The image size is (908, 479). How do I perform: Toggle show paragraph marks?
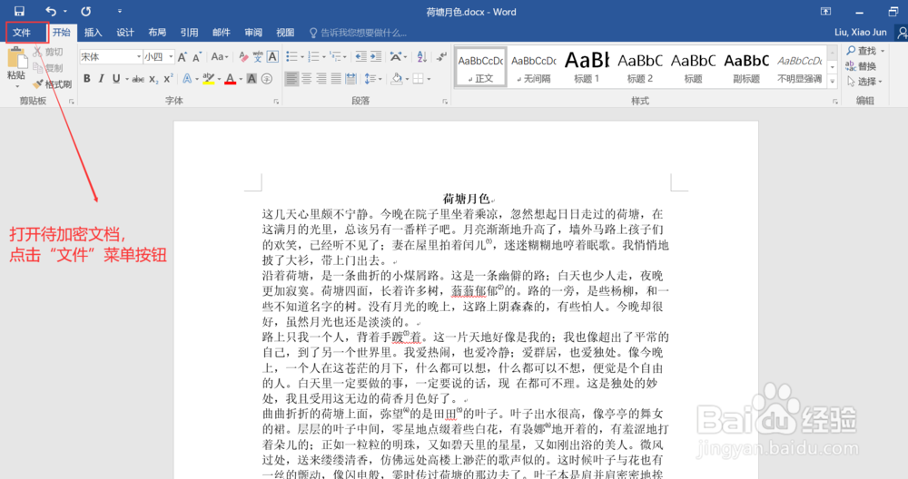442,56
